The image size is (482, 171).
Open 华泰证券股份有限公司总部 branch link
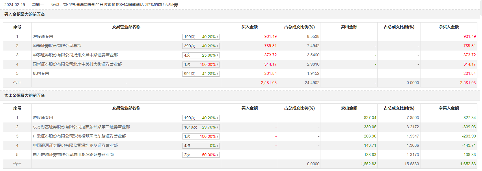click(57, 46)
